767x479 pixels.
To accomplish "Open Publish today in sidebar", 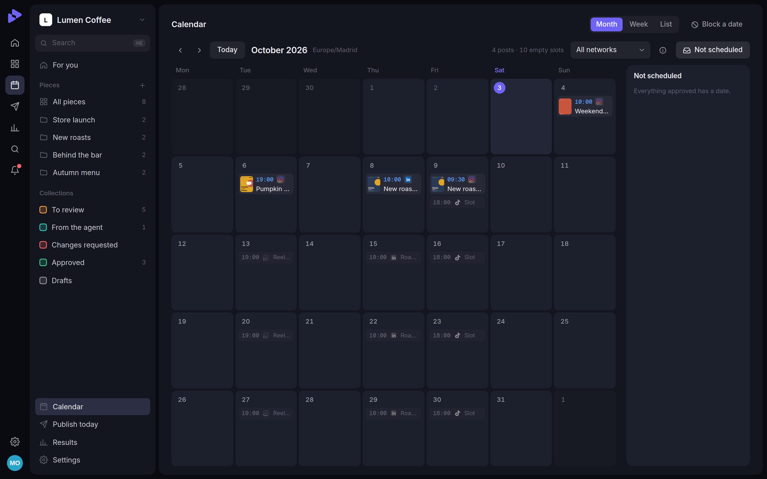I will (92, 424).
